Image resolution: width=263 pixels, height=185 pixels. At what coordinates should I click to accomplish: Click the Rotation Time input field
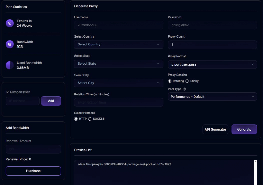click(x=119, y=102)
